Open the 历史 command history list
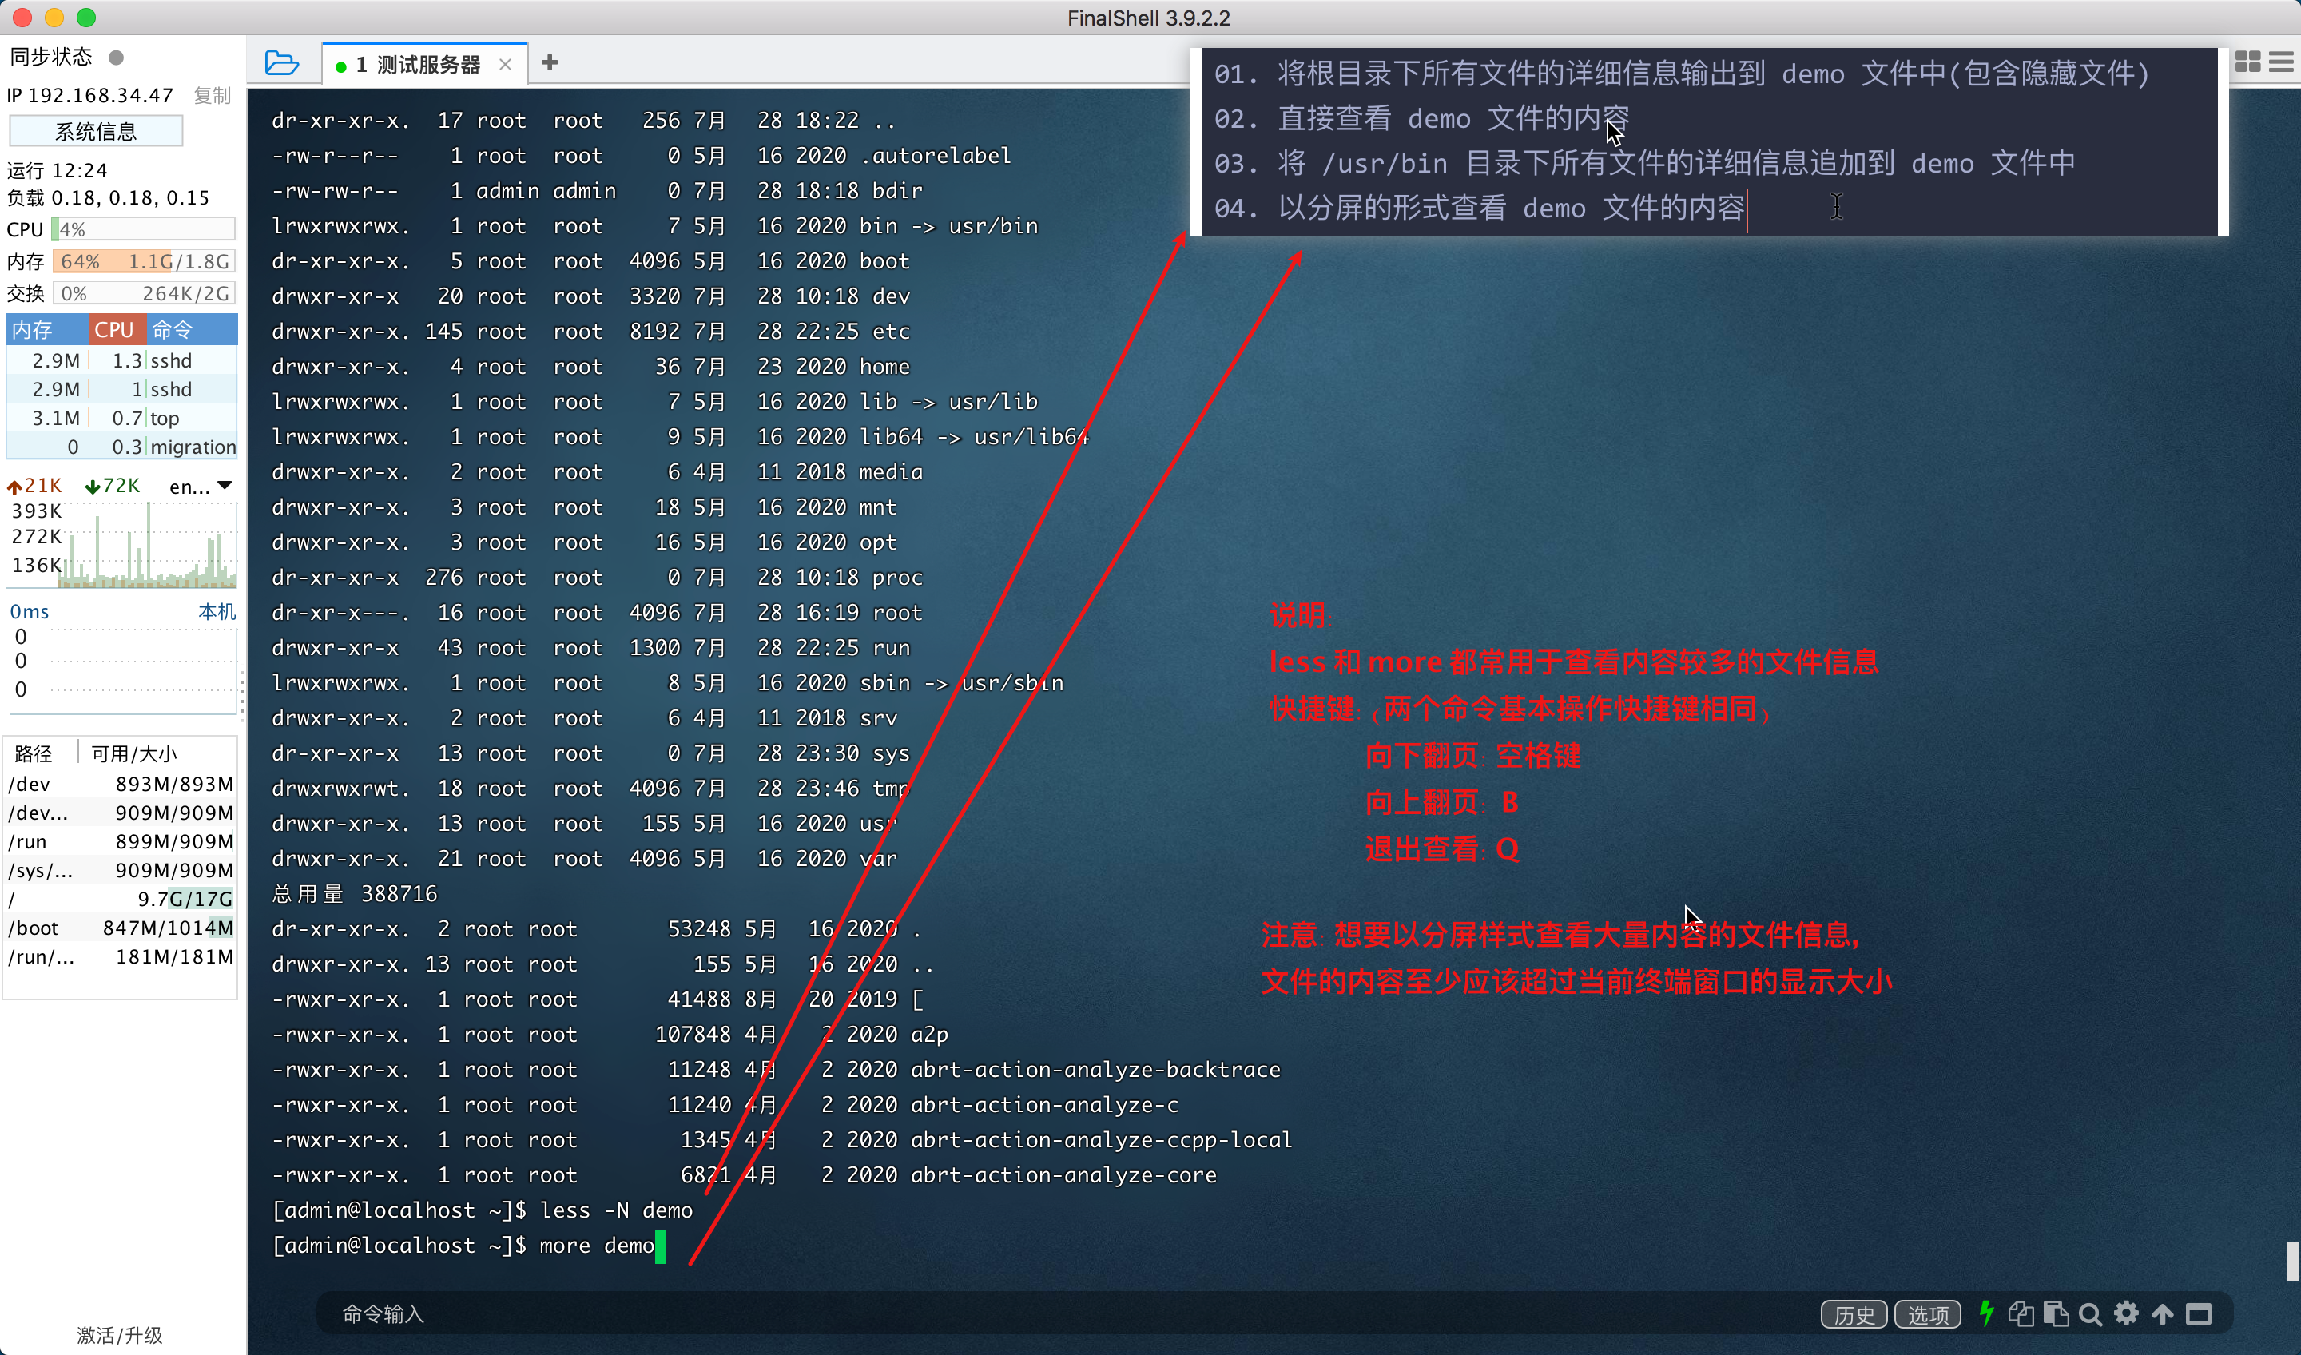Screen dimensions: 2301x1355 1854,1315
